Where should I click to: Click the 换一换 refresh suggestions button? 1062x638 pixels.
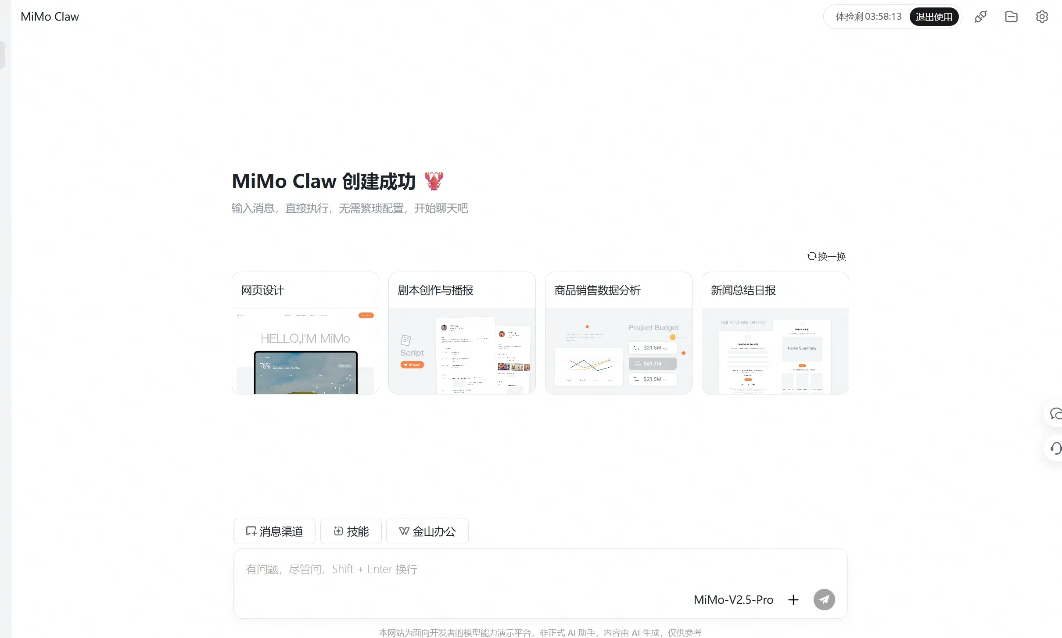827,256
